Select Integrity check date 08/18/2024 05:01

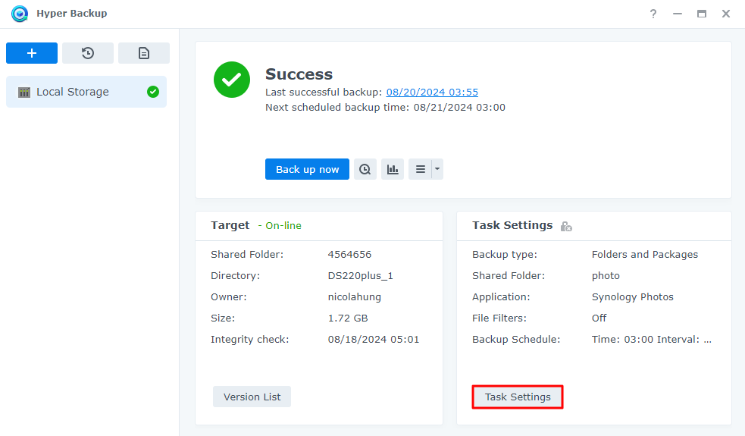[374, 340]
